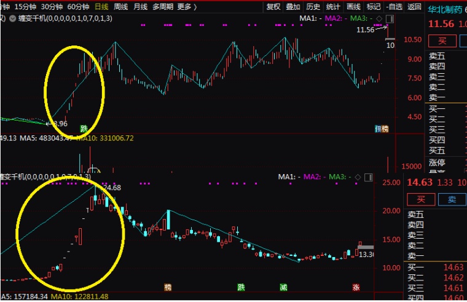This screenshot has width=467, height=302.
Task: Click the green 跌 marker in lower chart
Action: coord(241,287)
